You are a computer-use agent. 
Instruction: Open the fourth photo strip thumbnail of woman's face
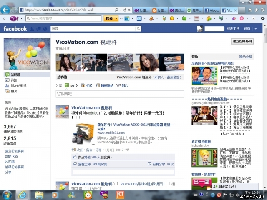(x=146, y=62)
